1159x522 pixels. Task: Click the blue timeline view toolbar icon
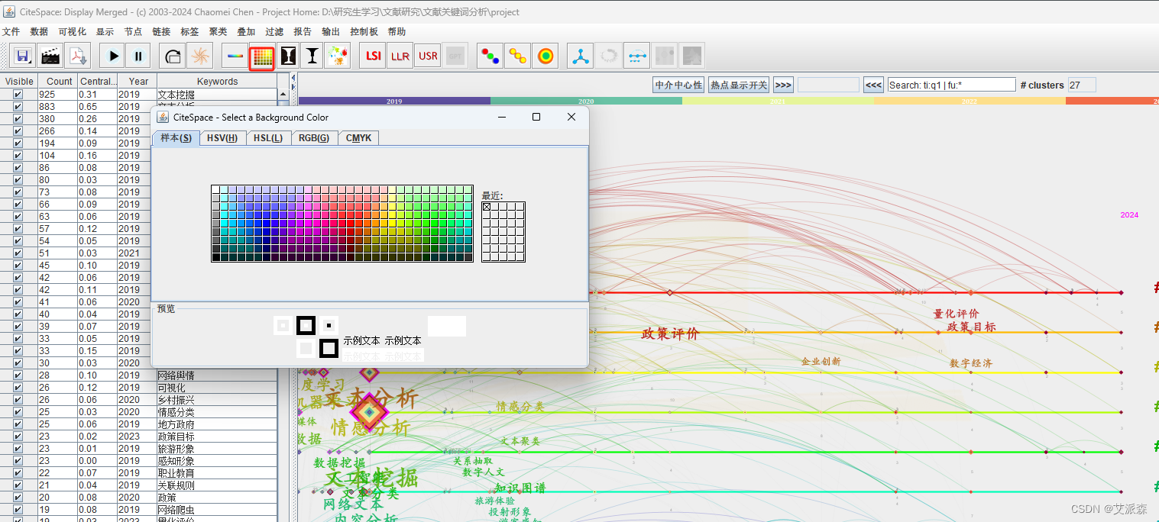636,56
